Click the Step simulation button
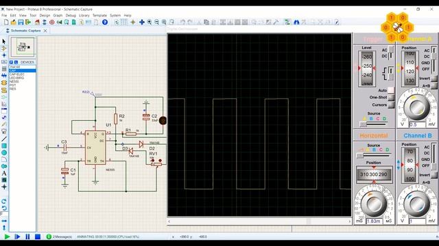This screenshot has height=246, width=439. pyautogui.click(x=17, y=237)
